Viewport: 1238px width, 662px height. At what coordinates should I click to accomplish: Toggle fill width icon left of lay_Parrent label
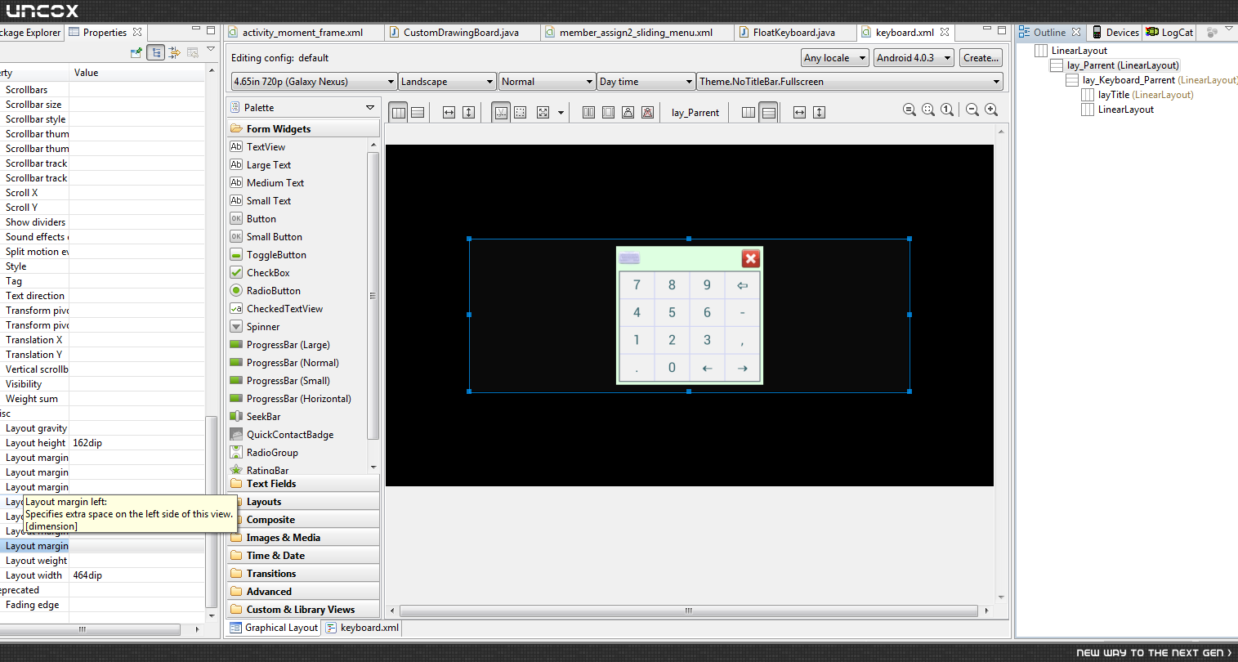449,113
